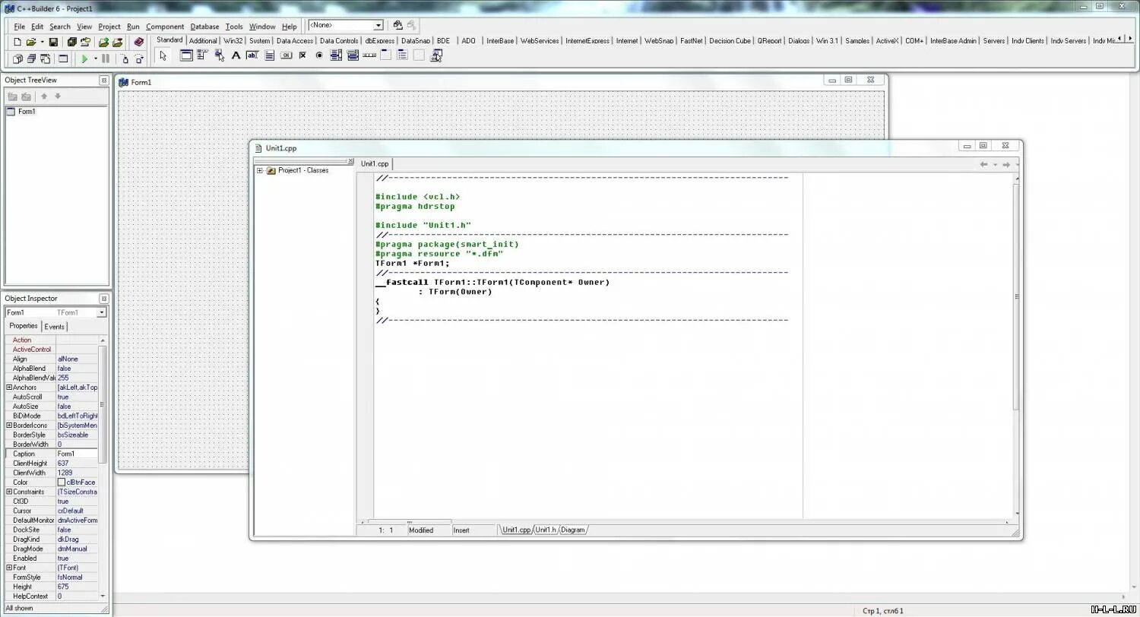This screenshot has height=617, width=1140.
Task: Click the Caption property value Form1
Action: 77,454
